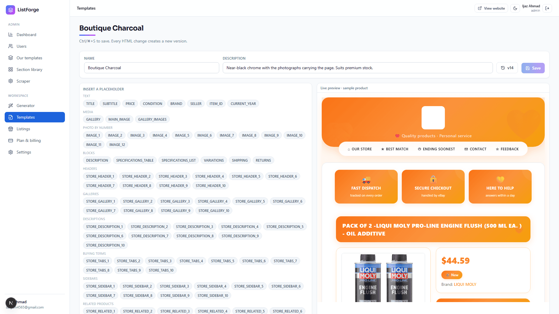Open Plan & billing menu item
The width and height of the screenshot is (559, 314).
35,140
